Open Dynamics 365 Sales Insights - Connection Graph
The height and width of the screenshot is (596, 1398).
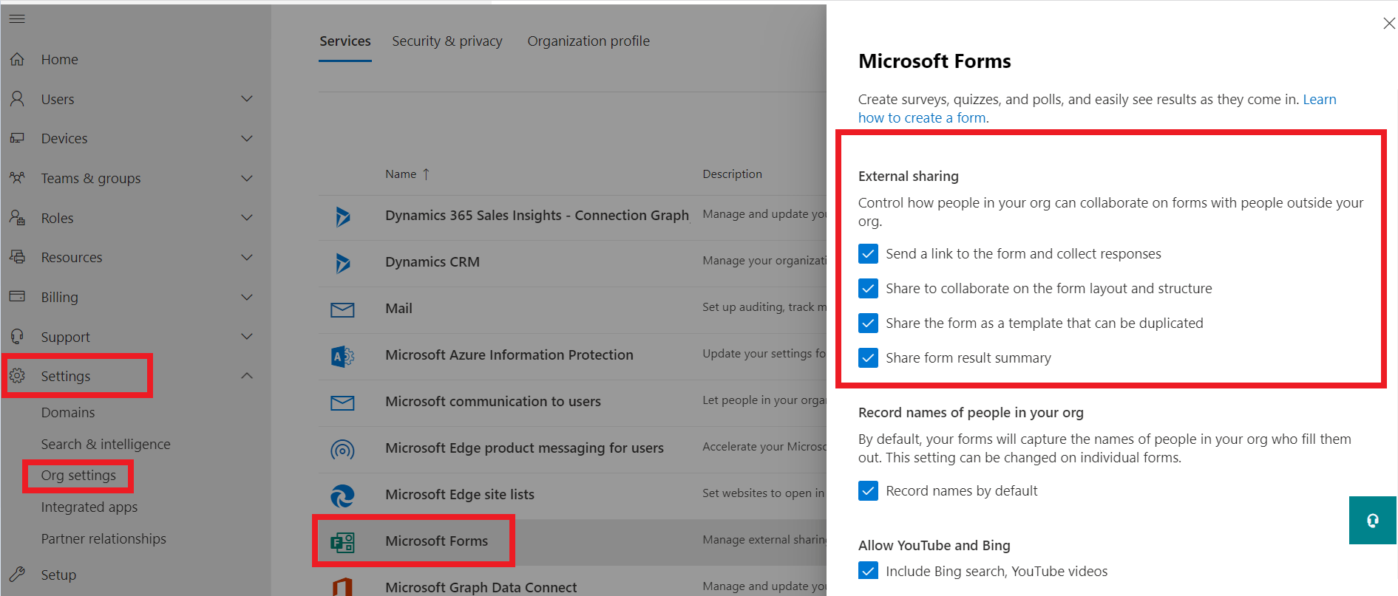pos(537,216)
